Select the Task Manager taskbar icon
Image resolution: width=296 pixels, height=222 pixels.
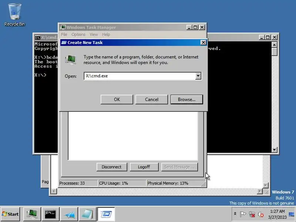[x=32, y=214]
